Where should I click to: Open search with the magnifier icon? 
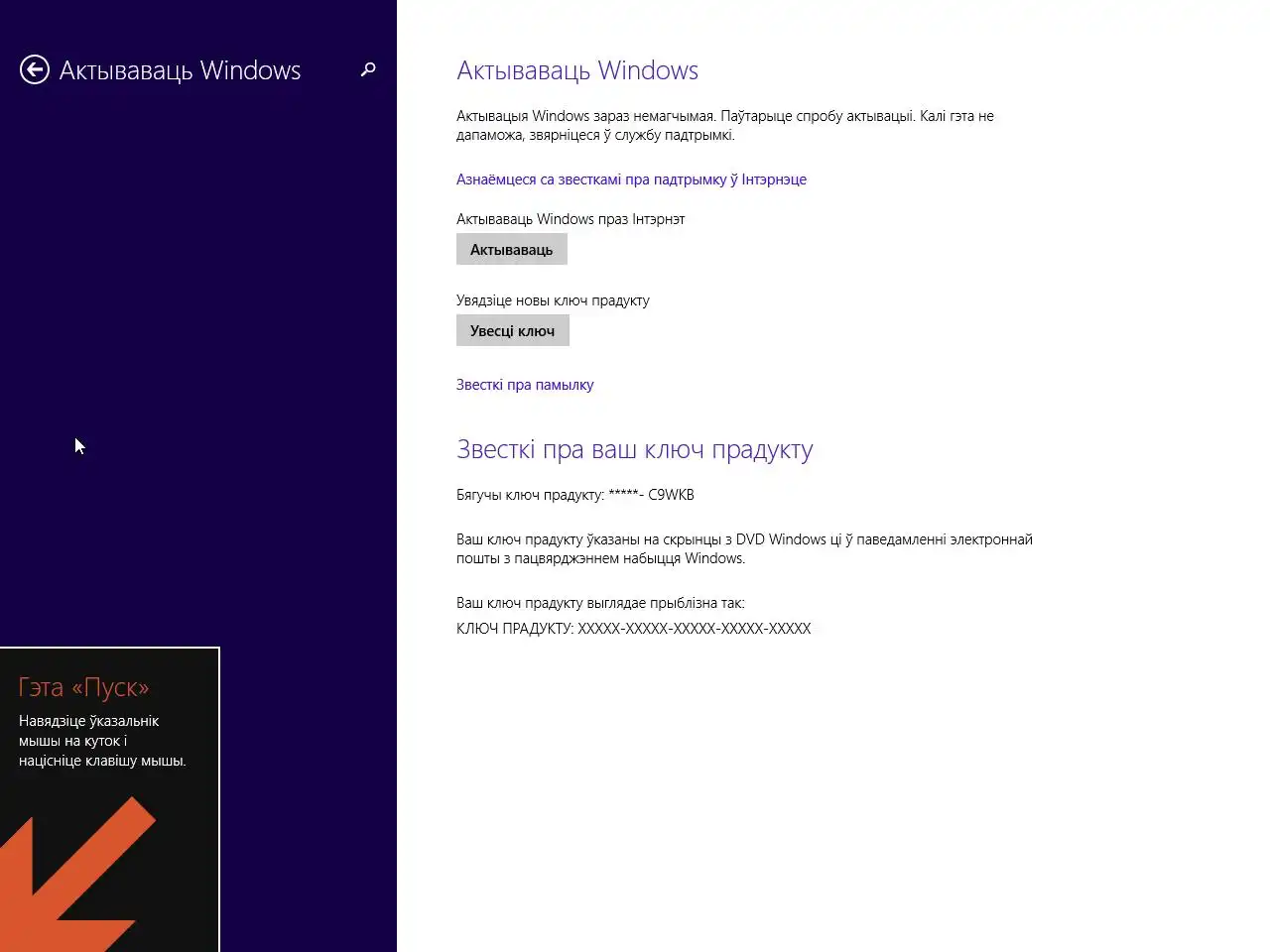pos(368,69)
